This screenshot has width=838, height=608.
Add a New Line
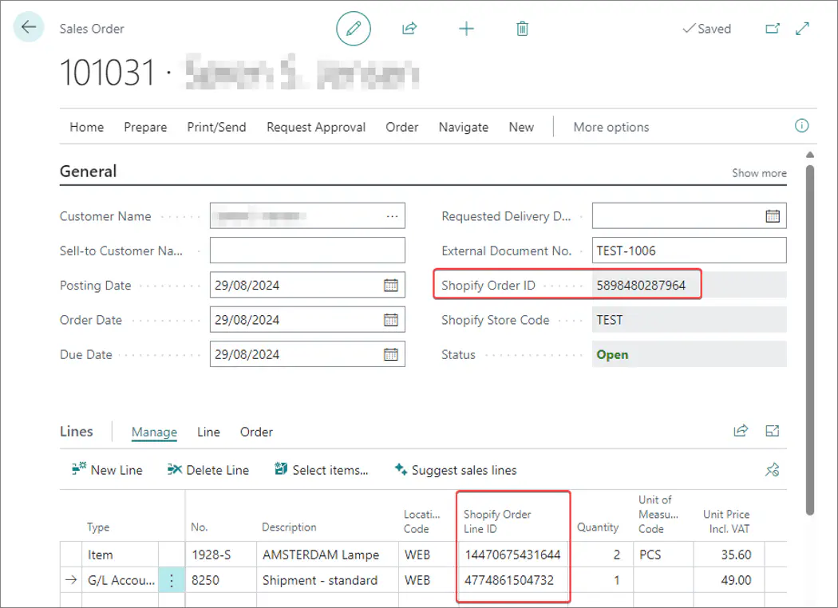click(x=107, y=470)
